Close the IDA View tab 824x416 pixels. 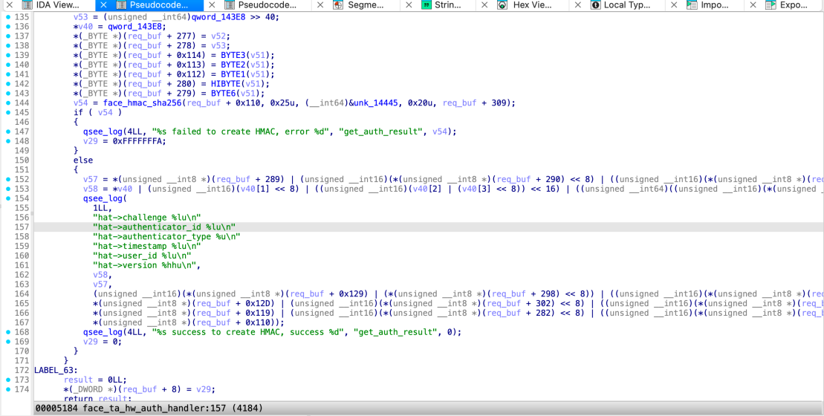[x=10, y=5]
